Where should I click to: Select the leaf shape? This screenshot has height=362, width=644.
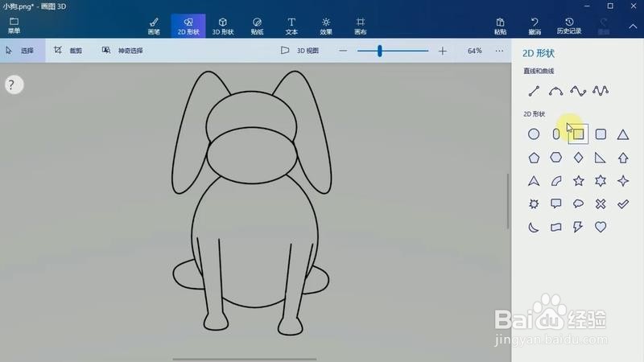pos(555,180)
